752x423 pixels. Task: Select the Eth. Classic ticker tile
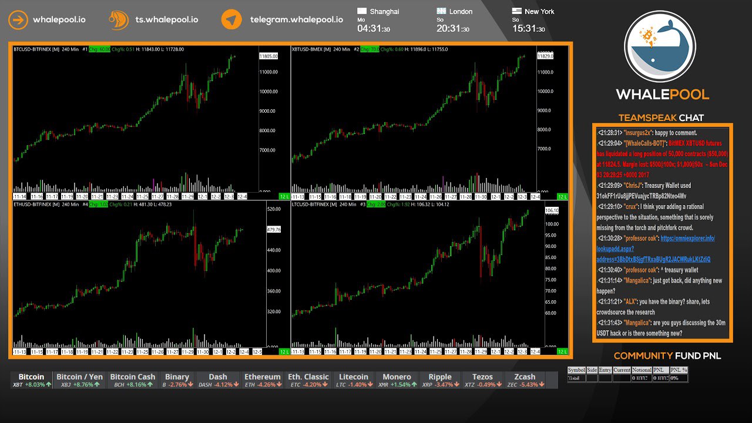[x=308, y=380]
